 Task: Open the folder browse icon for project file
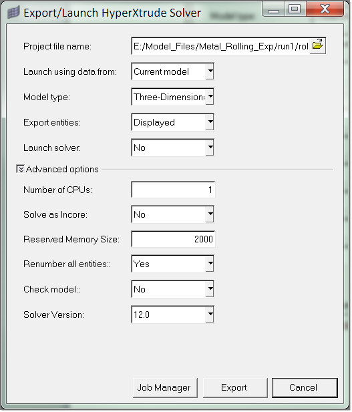click(x=317, y=45)
